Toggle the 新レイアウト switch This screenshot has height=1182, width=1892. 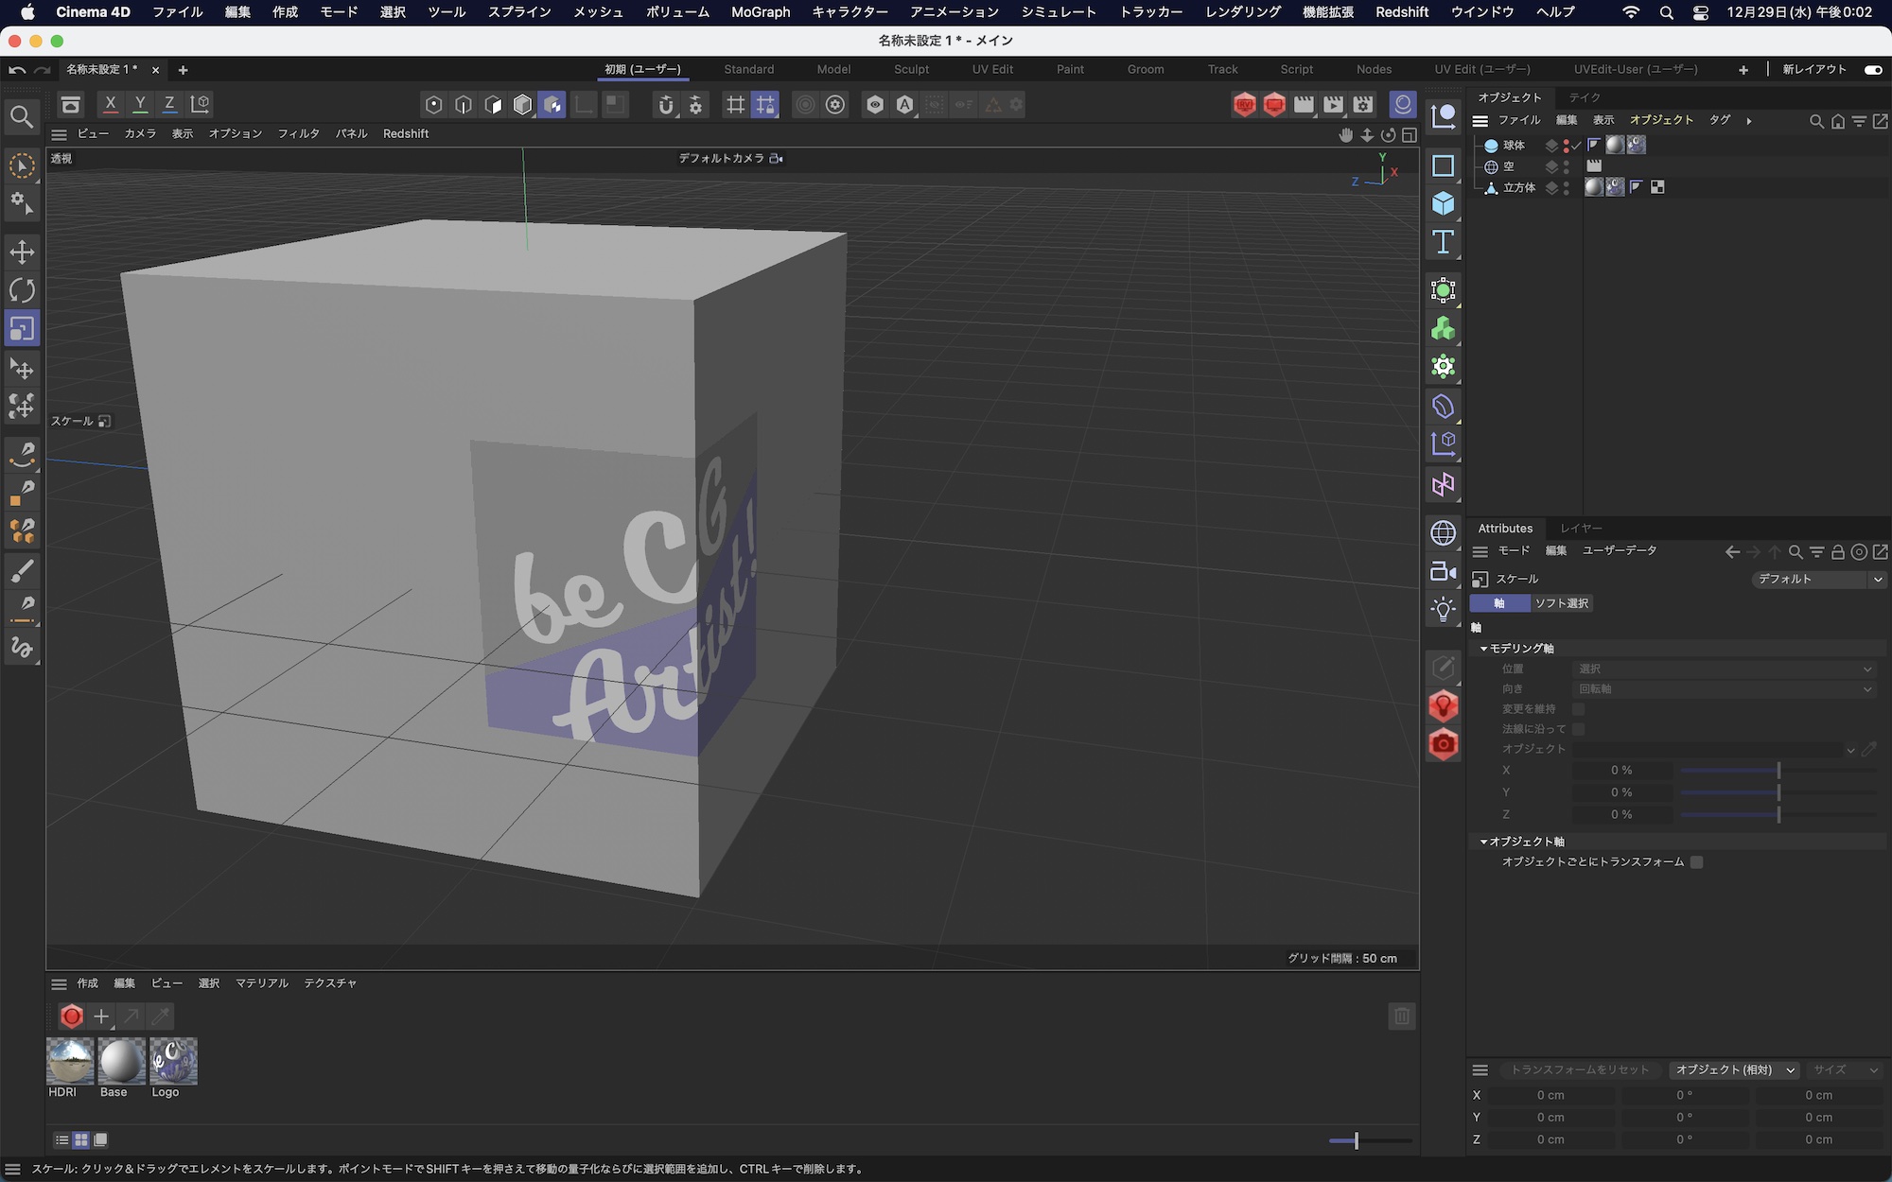click(1872, 69)
